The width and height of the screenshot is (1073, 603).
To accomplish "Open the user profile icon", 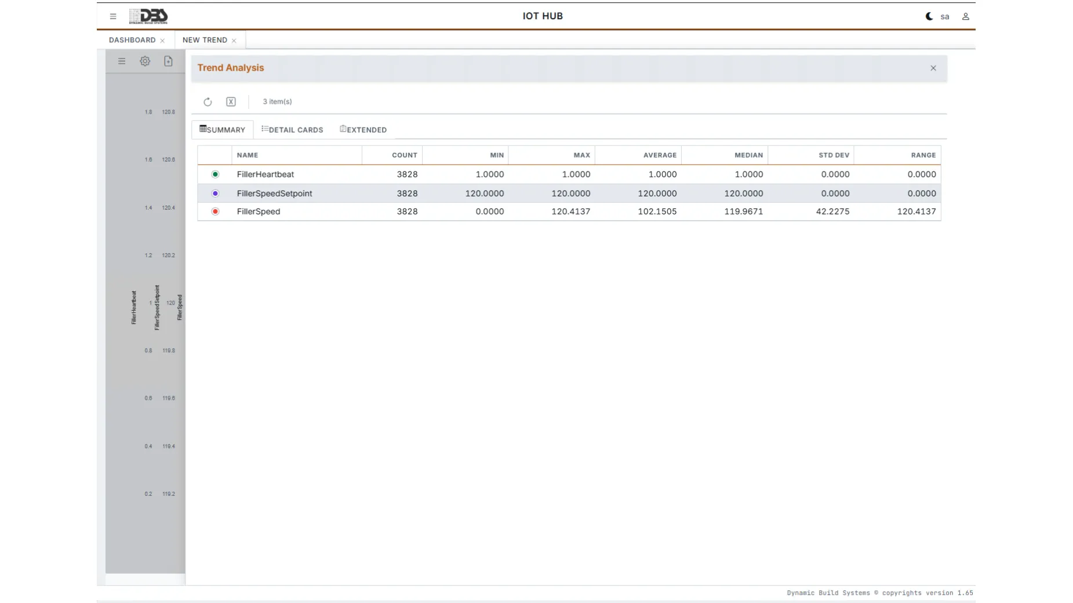I will coord(965,16).
